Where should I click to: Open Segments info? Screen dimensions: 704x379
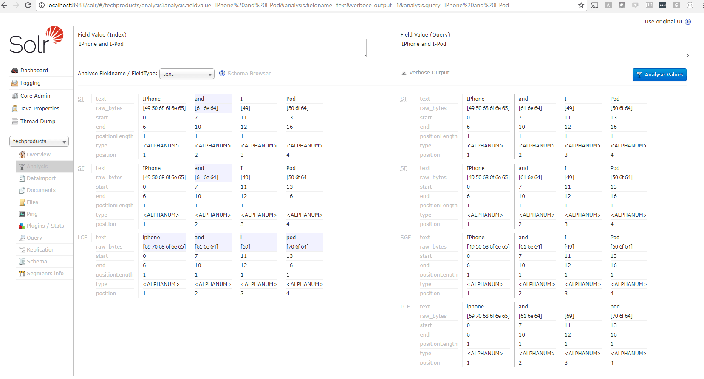[45, 274]
